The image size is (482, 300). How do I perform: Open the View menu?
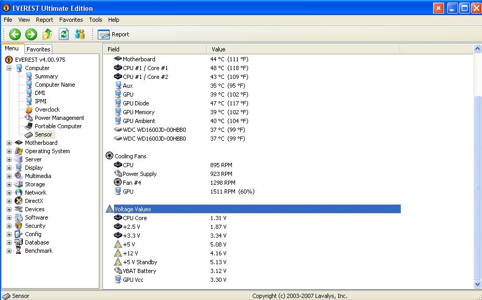click(24, 20)
